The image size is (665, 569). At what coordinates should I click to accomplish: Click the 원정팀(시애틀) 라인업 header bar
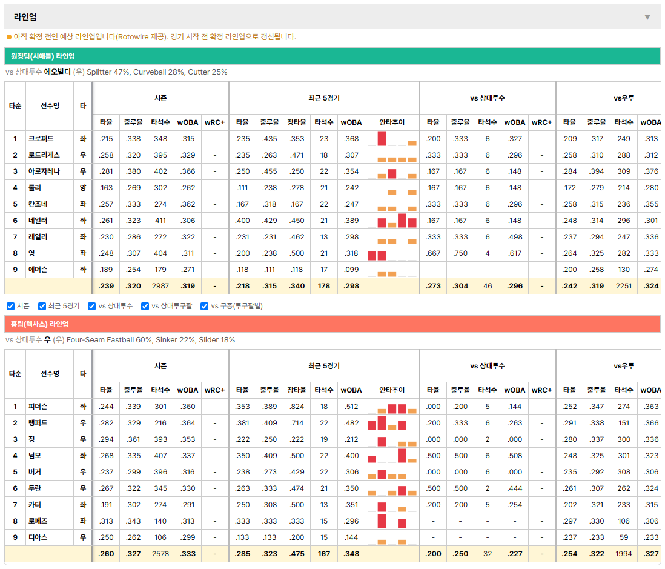coord(332,56)
